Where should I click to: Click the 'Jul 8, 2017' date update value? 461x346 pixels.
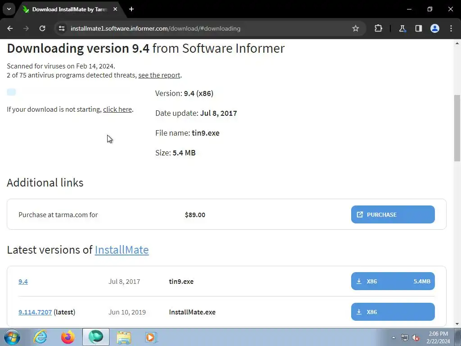pyautogui.click(x=218, y=113)
